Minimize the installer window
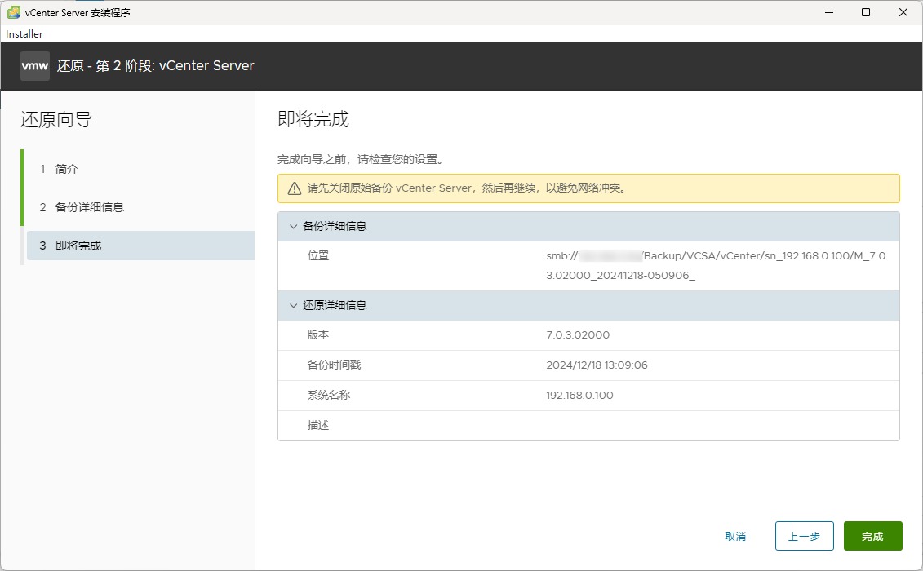The height and width of the screenshot is (571, 923). (x=828, y=12)
